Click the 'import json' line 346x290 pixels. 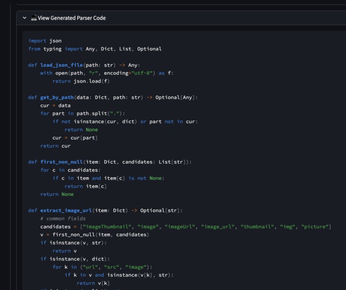(x=45, y=41)
